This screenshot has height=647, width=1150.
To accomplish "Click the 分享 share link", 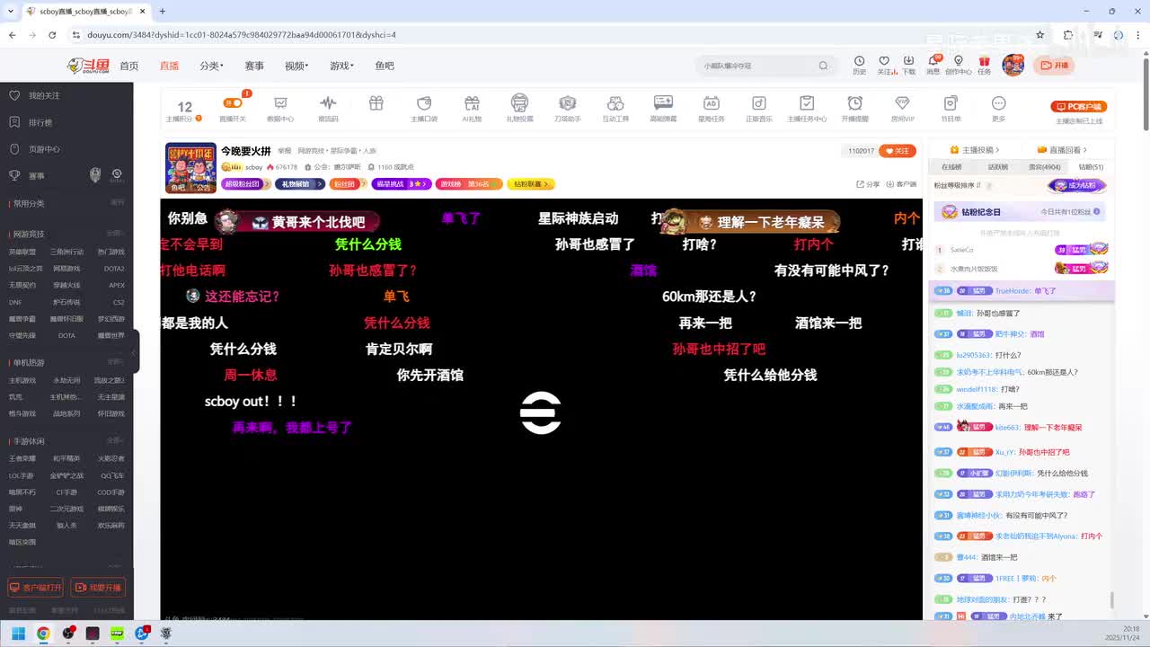I will click(868, 184).
